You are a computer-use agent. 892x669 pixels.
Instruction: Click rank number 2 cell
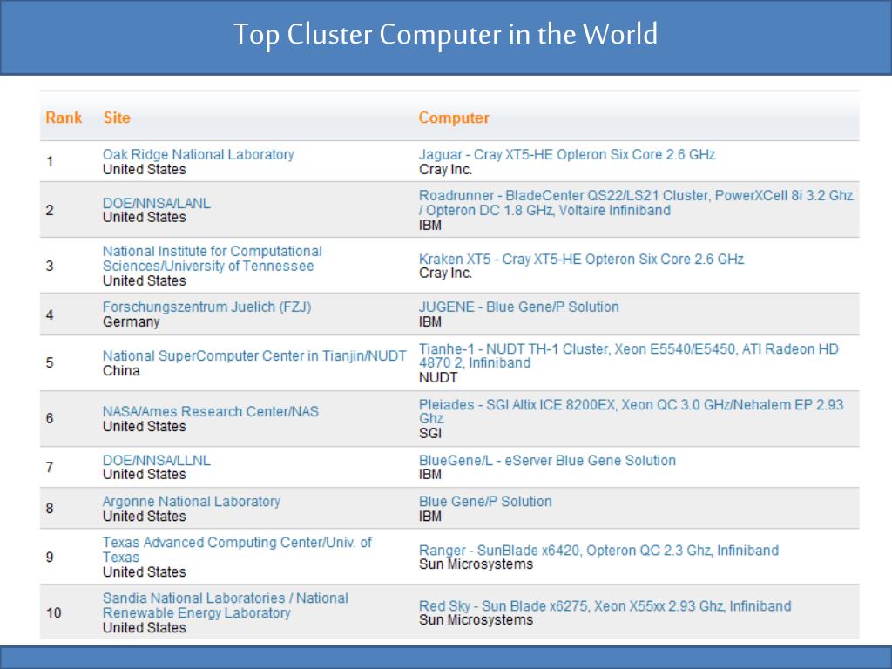(x=50, y=211)
